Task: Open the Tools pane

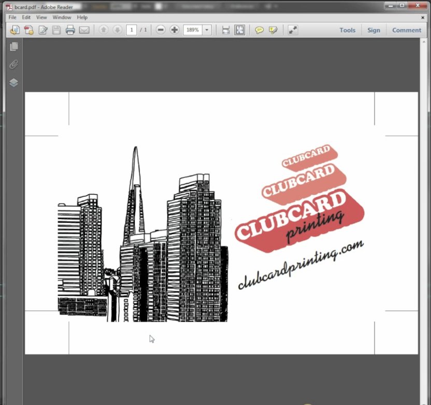Action: pos(347,30)
